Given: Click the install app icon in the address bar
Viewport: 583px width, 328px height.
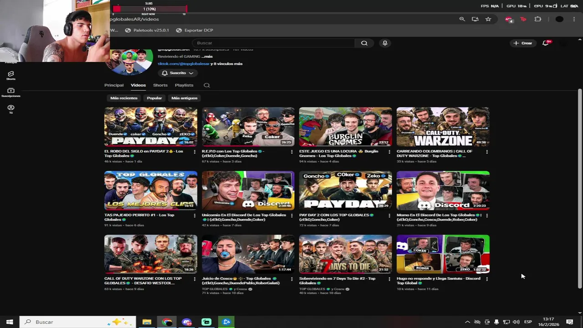Looking at the screenshot, I should (475, 19).
